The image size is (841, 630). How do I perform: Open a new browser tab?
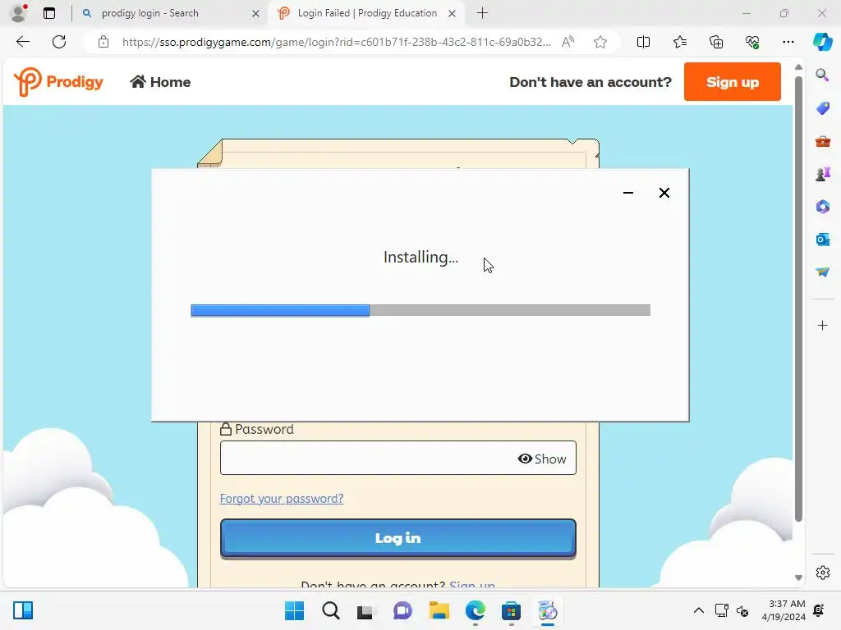(x=482, y=13)
